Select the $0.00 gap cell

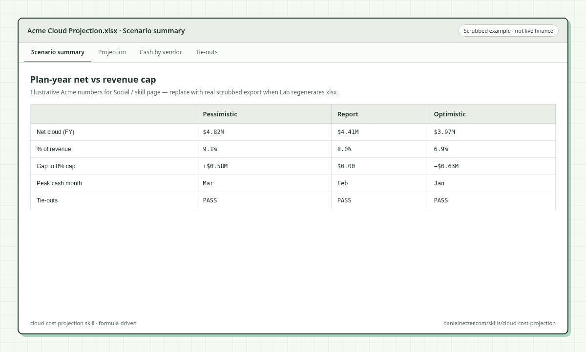[x=379, y=166]
